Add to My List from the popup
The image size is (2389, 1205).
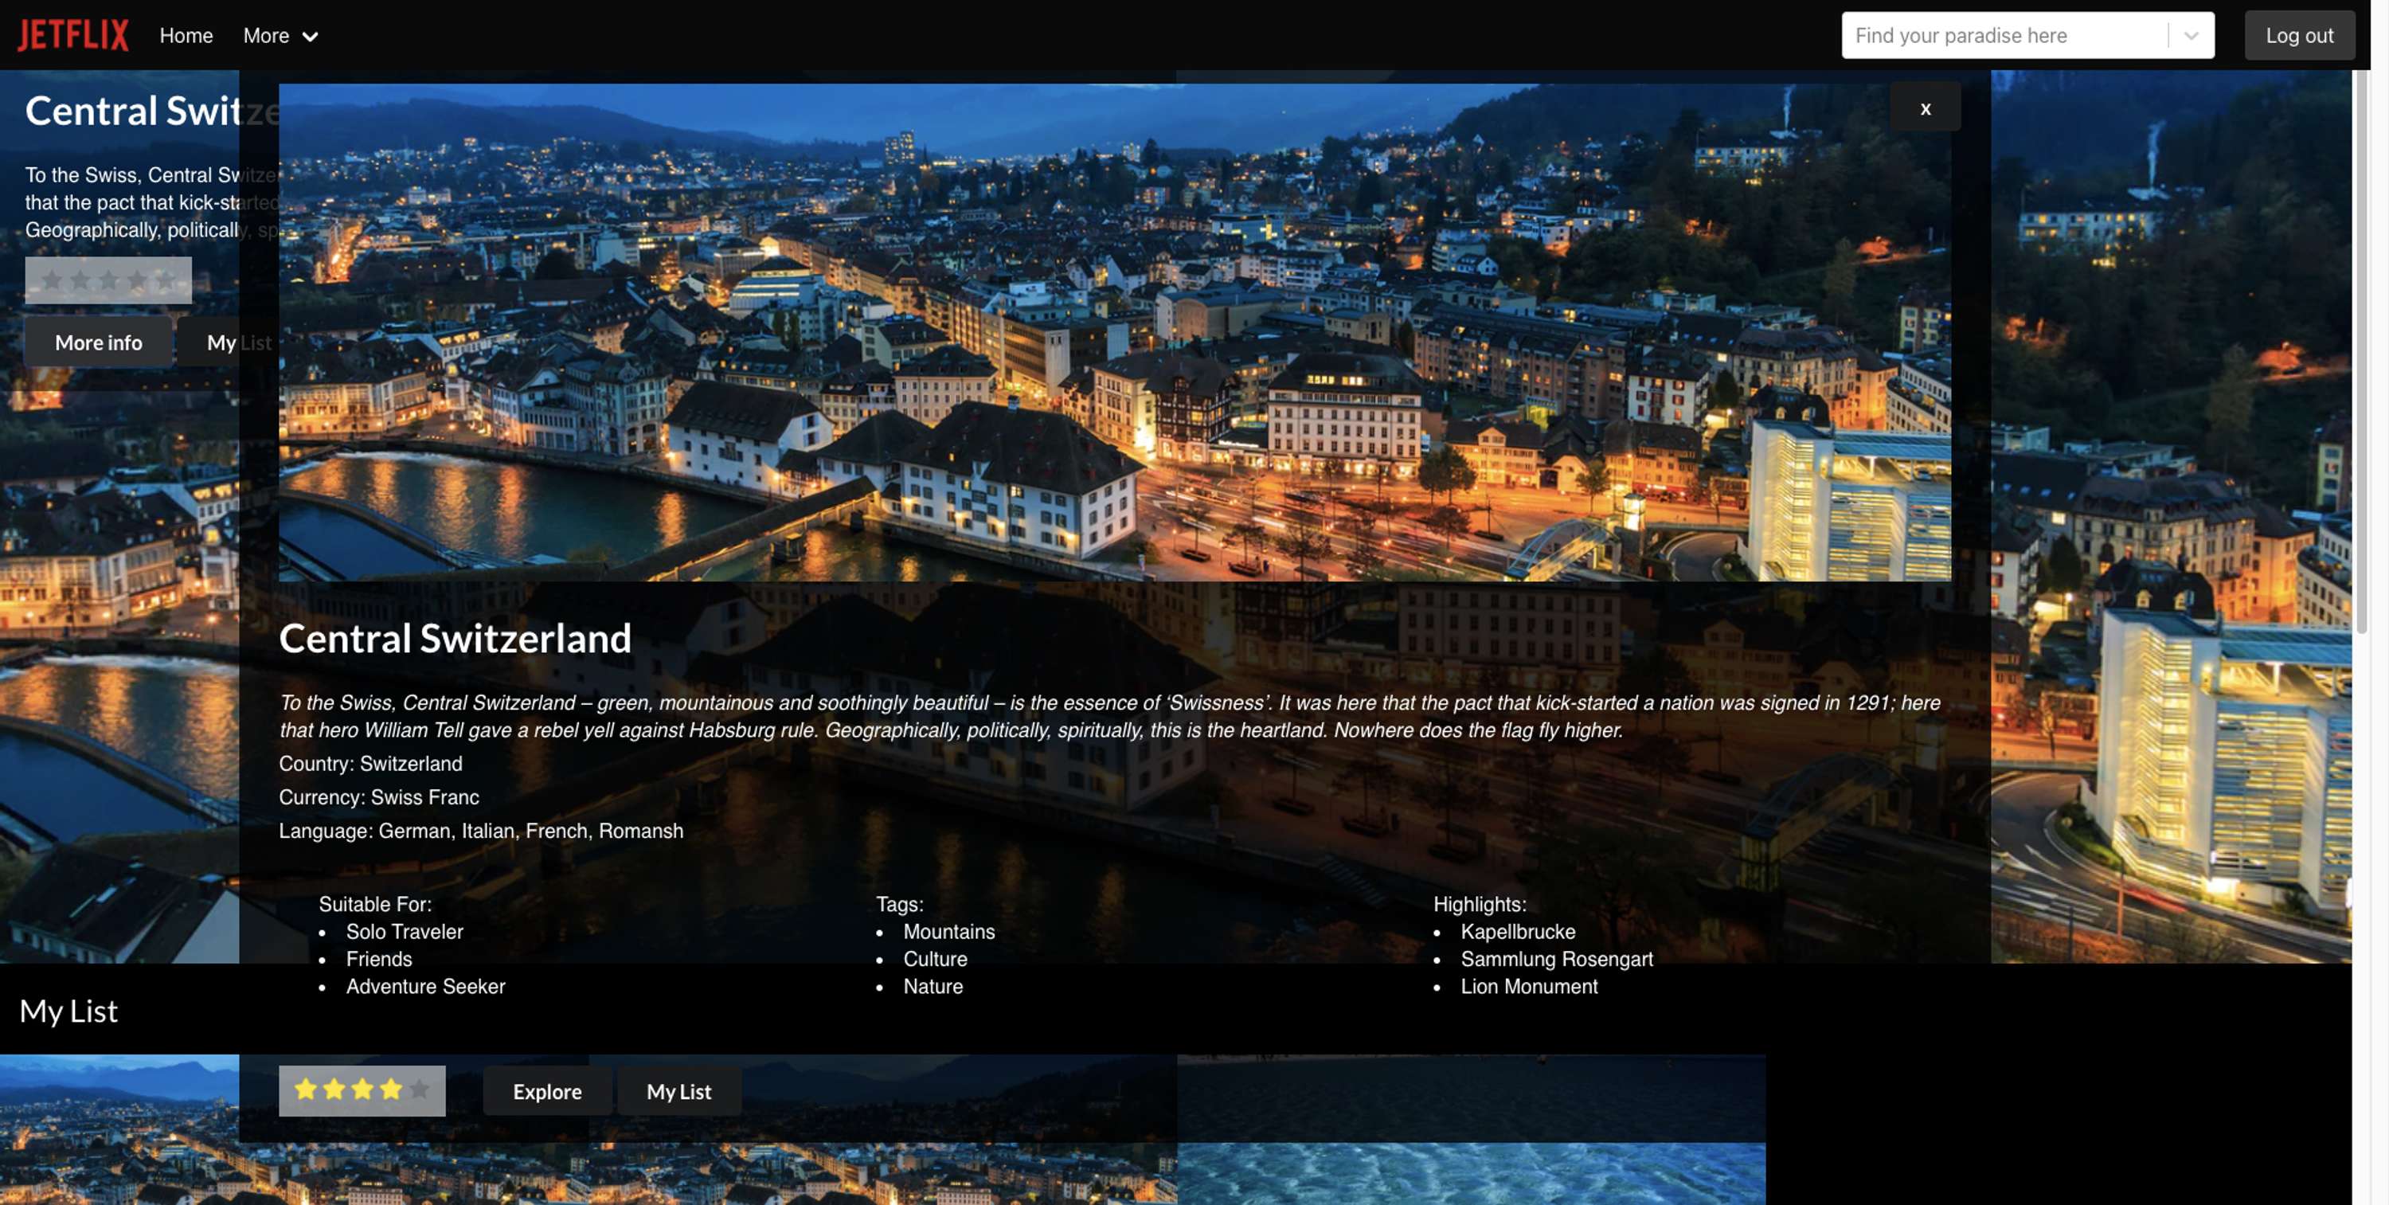[678, 1091]
